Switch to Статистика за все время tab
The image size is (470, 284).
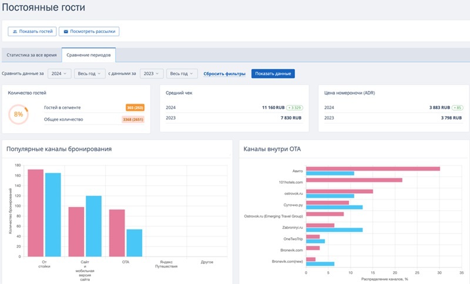pyautogui.click(x=32, y=55)
